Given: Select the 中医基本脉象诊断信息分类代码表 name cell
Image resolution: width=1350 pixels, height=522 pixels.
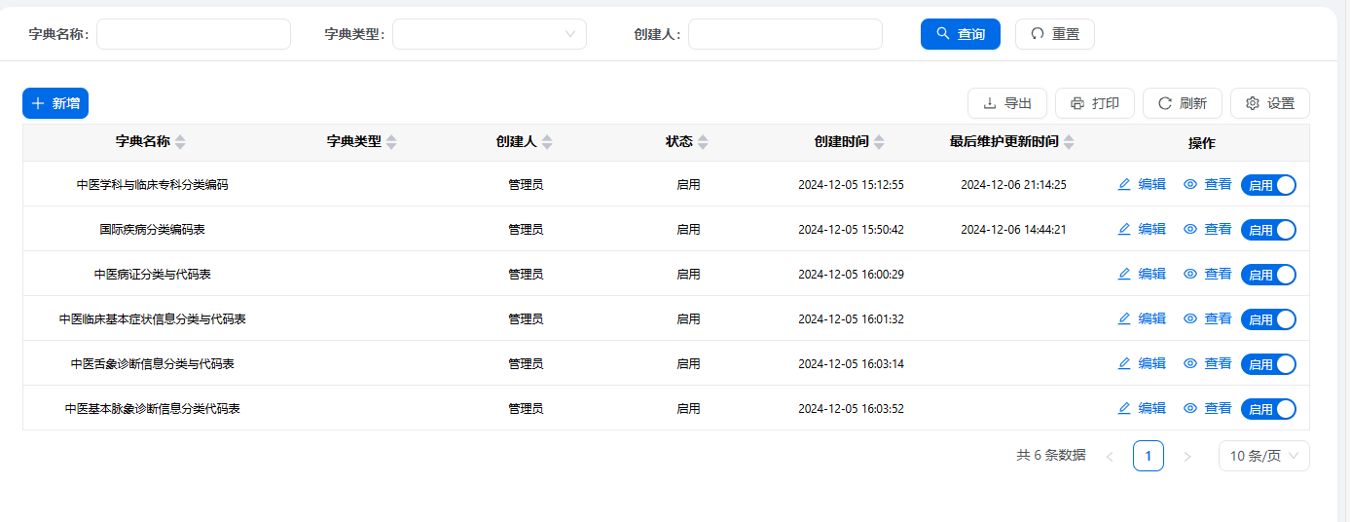Looking at the screenshot, I should [x=153, y=408].
